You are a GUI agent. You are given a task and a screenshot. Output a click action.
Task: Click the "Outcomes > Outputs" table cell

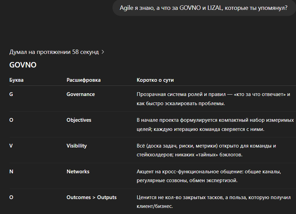pos(91,197)
